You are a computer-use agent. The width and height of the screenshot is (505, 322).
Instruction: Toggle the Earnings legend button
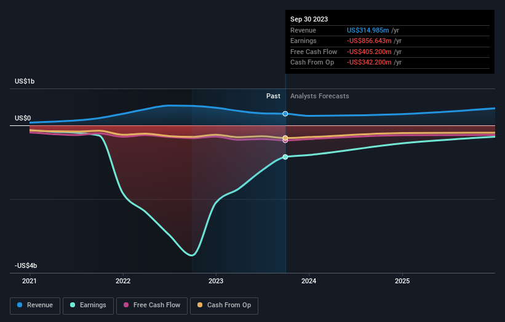[88, 305]
